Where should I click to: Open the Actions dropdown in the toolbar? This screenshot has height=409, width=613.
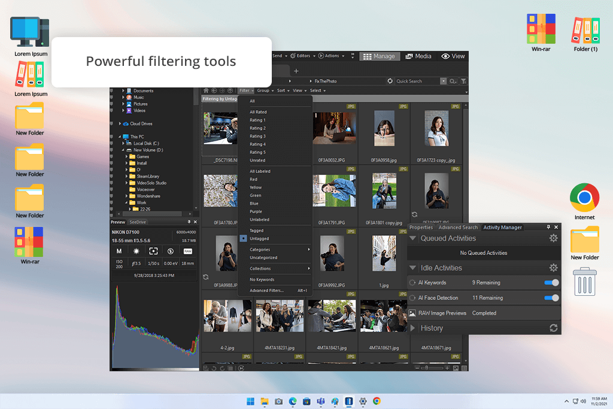click(331, 56)
